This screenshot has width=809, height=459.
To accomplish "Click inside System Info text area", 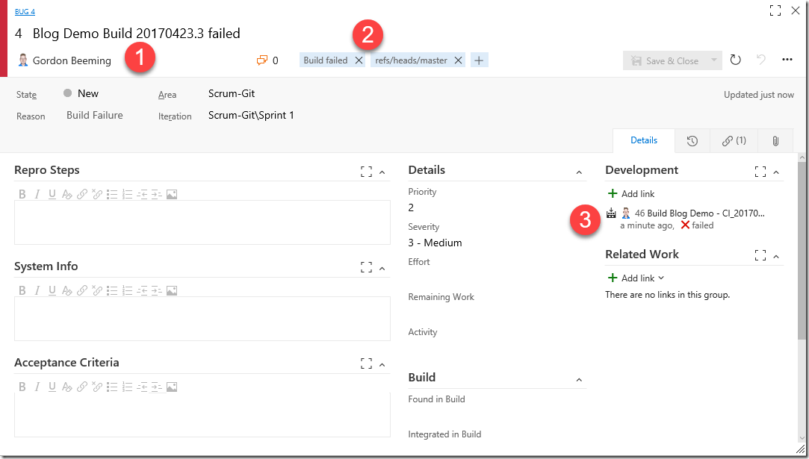I will click(202, 319).
